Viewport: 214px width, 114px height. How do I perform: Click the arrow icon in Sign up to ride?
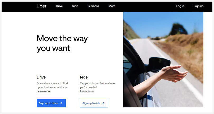(x=103, y=103)
